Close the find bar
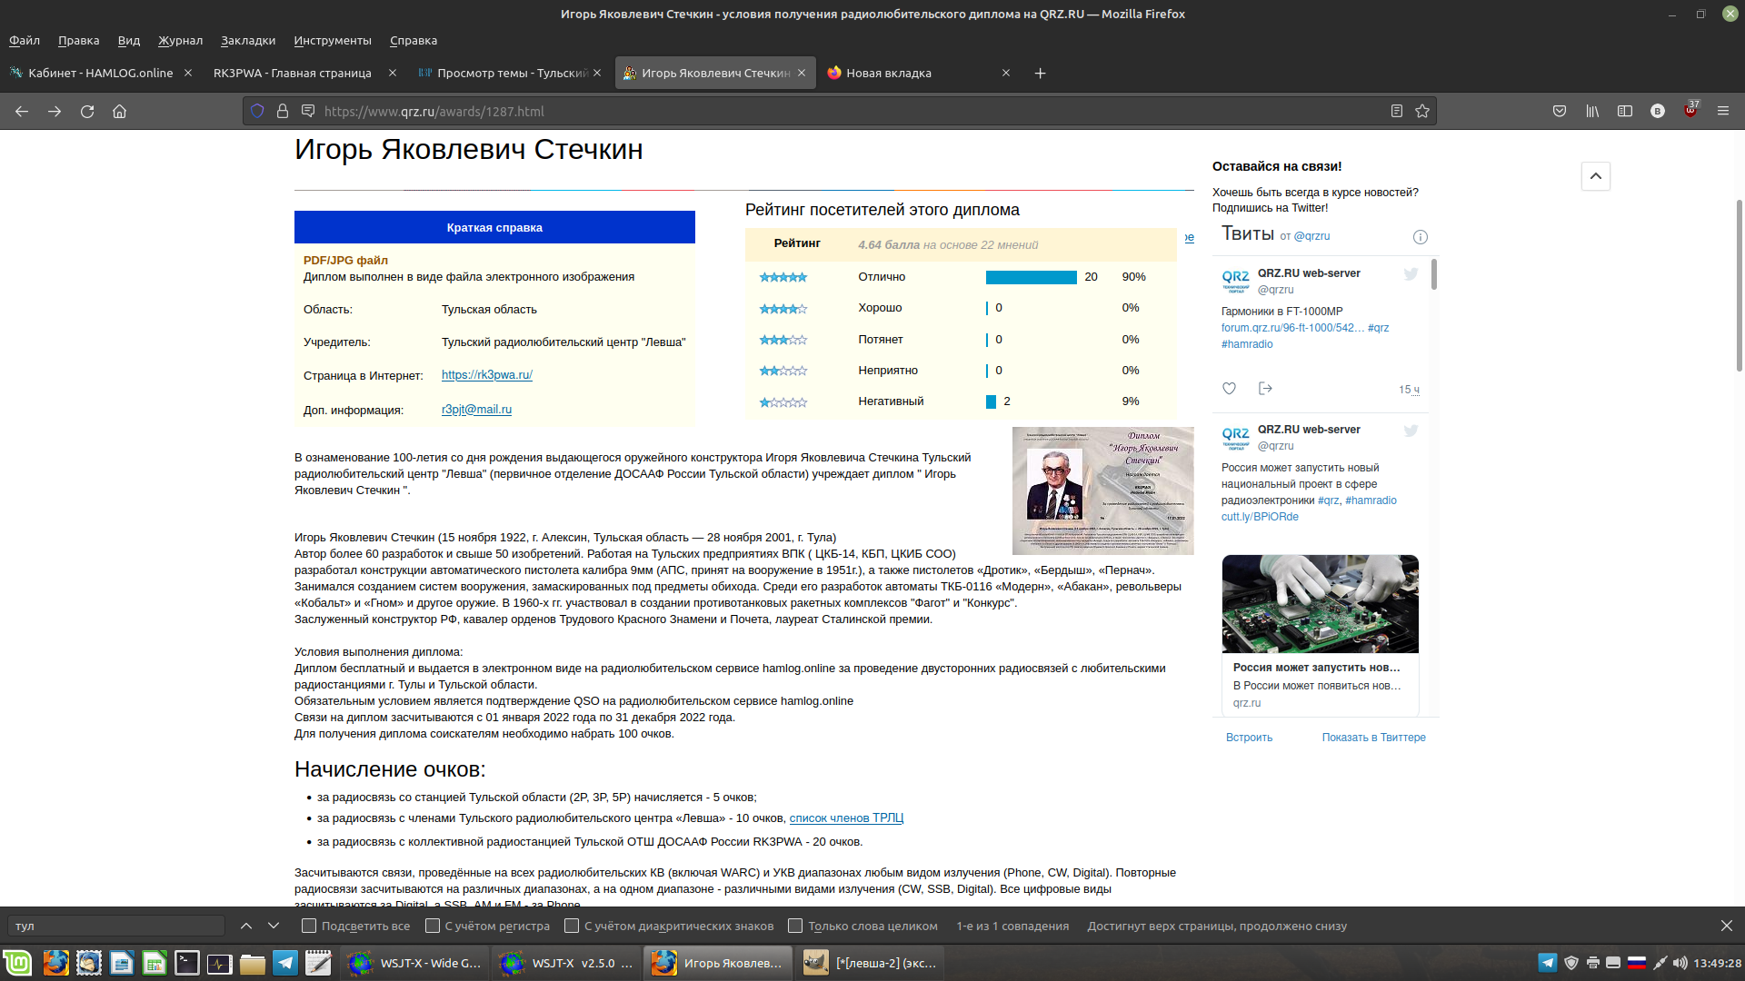Viewport: 1745px width, 981px height. [x=1726, y=926]
